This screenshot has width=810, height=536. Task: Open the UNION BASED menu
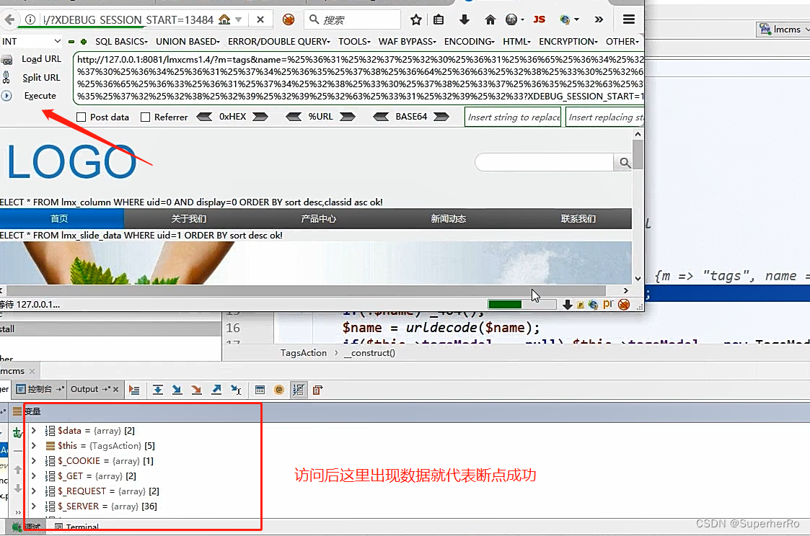click(x=188, y=41)
